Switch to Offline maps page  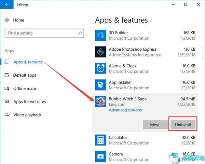click(25, 88)
